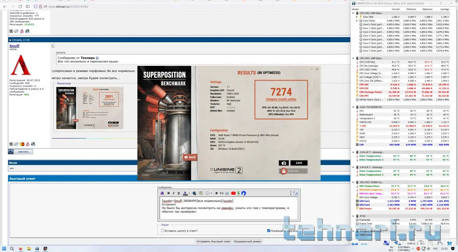Close the Superposition results window
This screenshot has width=458, height=252.
317,69
